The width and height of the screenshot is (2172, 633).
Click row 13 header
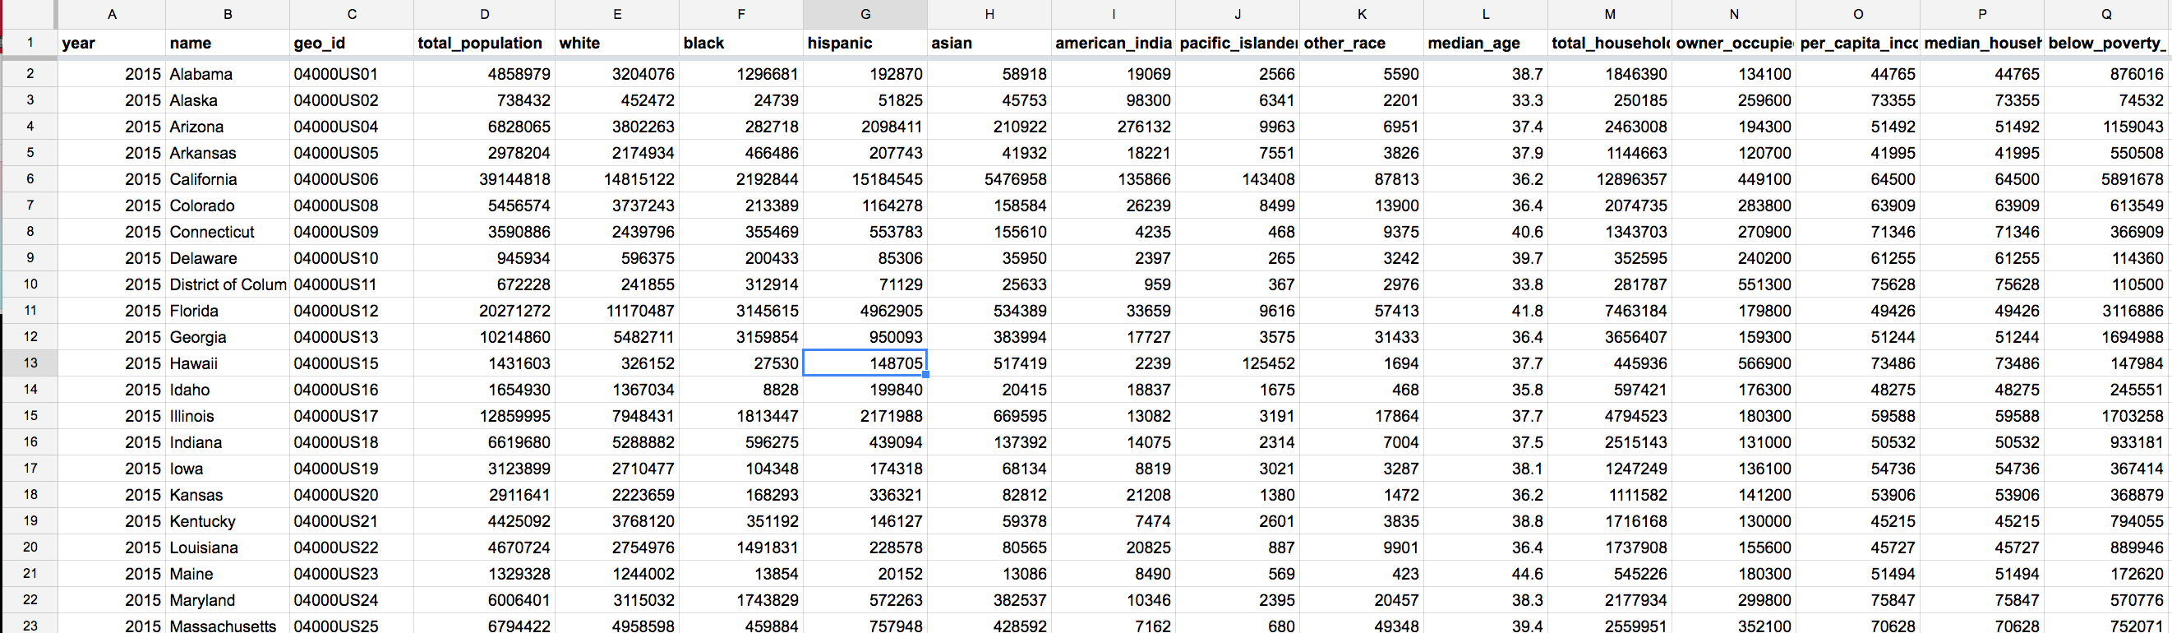[30, 363]
